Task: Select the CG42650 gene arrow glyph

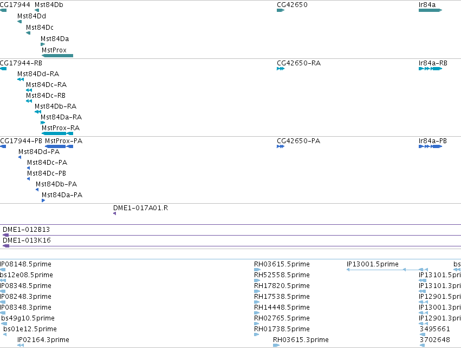Action: coord(281,10)
